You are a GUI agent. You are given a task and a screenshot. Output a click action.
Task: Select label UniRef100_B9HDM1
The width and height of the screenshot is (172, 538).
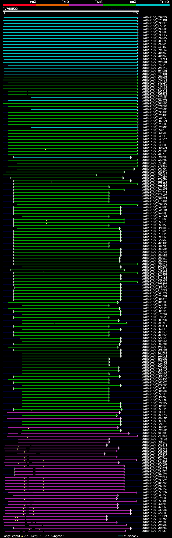[154, 62]
